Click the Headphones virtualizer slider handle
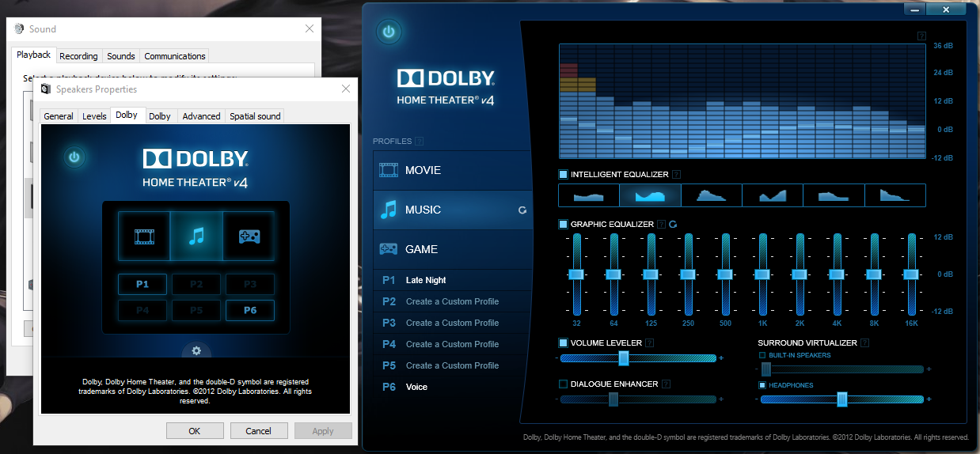This screenshot has width=980, height=454. click(842, 399)
